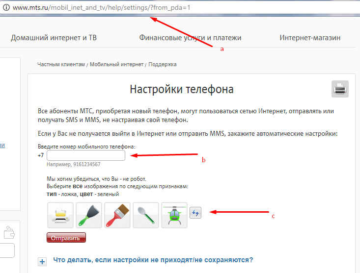Click the site info icon in address bar

6,7
